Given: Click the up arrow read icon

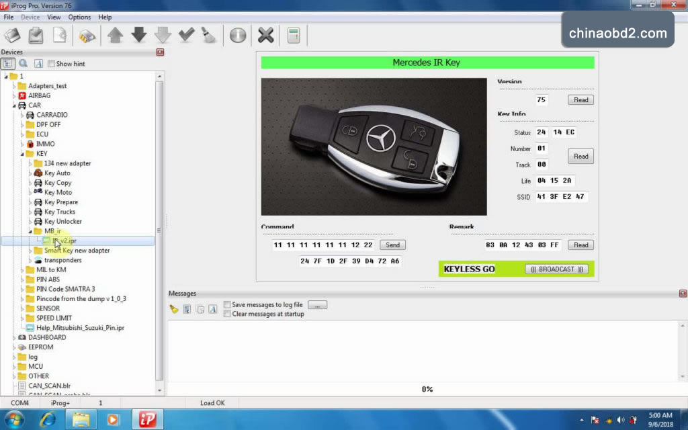Looking at the screenshot, I should [116, 36].
